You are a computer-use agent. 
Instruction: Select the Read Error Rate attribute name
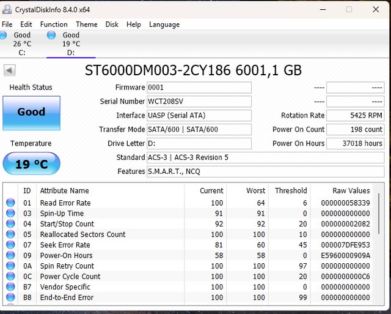point(65,203)
